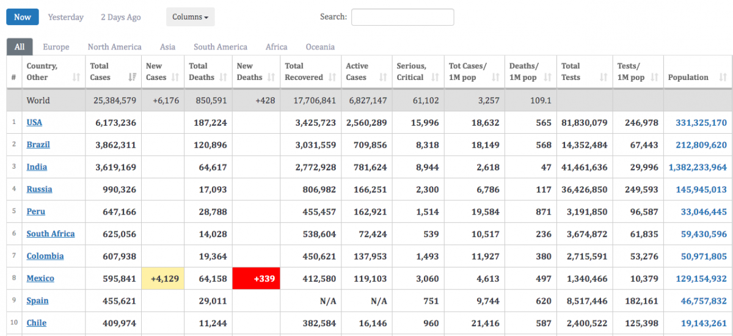Viewport: 733px width, 336px height.
Task: Click Brazil total recovered 3,031,559
Action: [x=316, y=145]
